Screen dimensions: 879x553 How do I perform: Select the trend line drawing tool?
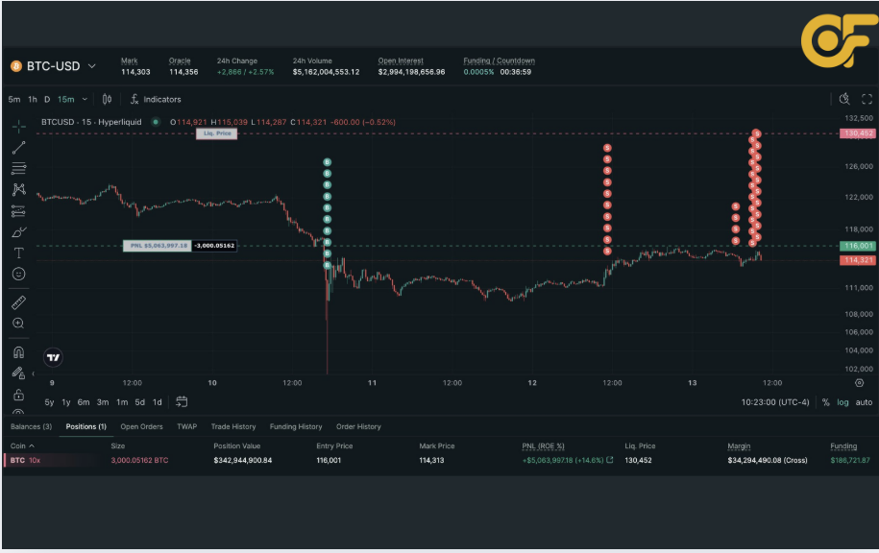tap(18, 148)
